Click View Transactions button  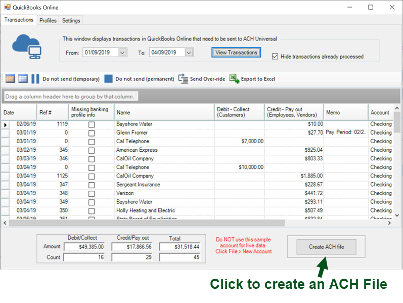coord(236,52)
